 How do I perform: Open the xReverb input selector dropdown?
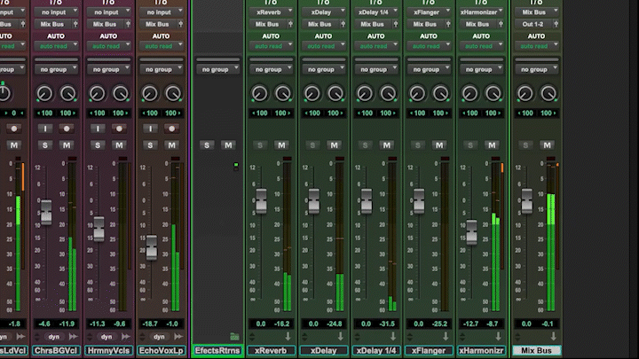(271, 13)
